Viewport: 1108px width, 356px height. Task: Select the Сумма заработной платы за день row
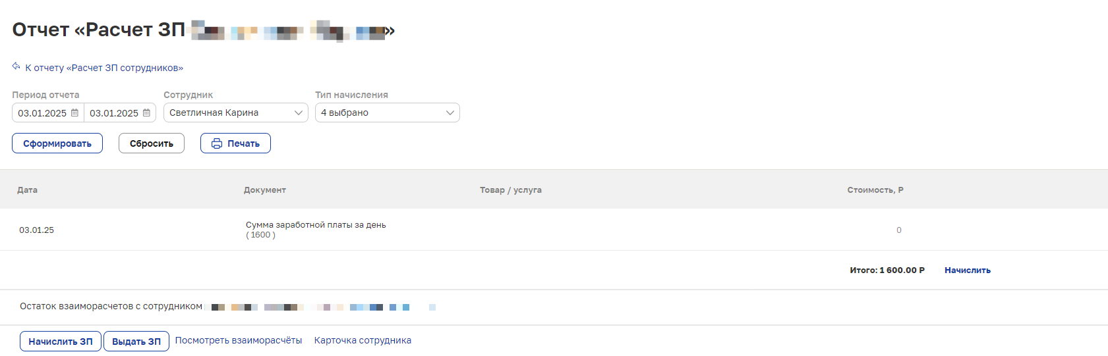[554, 230]
